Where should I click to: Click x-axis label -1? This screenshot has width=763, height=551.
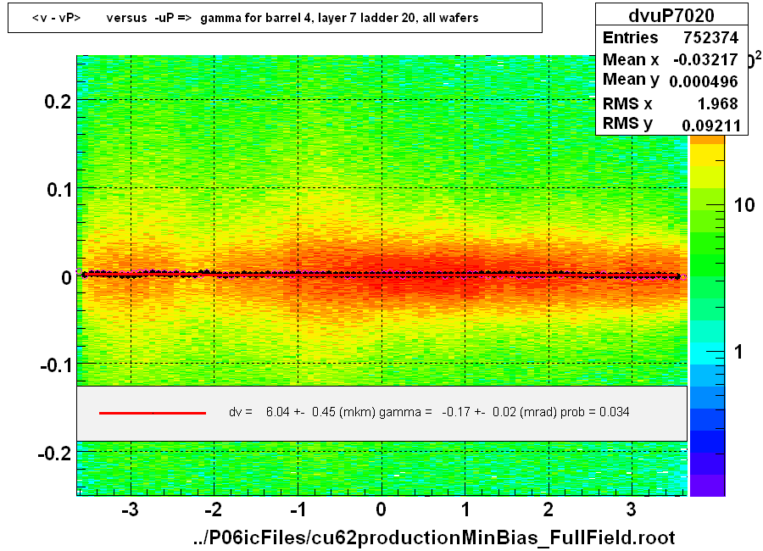click(x=298, y=509)
